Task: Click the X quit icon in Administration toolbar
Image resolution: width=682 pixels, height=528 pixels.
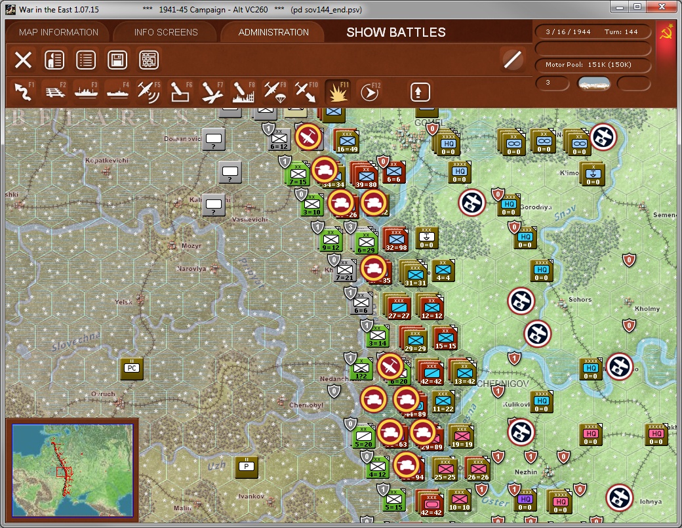Action: tap(23, 60)
